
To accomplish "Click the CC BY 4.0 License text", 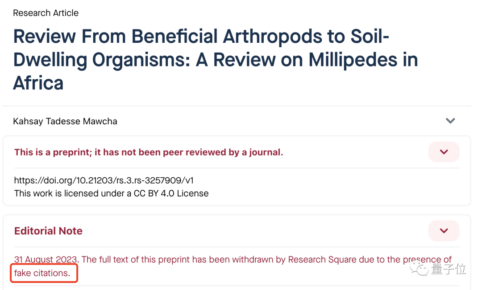I will click(171, 193).
